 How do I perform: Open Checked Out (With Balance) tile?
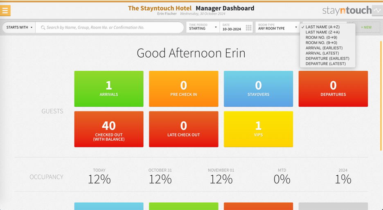(109, 129)
